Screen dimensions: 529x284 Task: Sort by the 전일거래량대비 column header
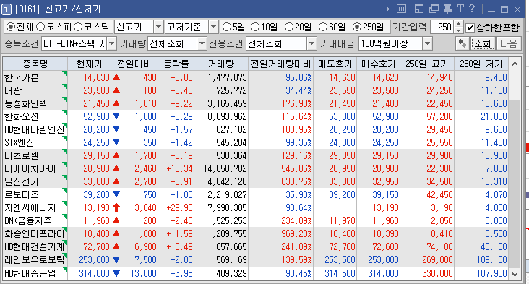[280, 64]
